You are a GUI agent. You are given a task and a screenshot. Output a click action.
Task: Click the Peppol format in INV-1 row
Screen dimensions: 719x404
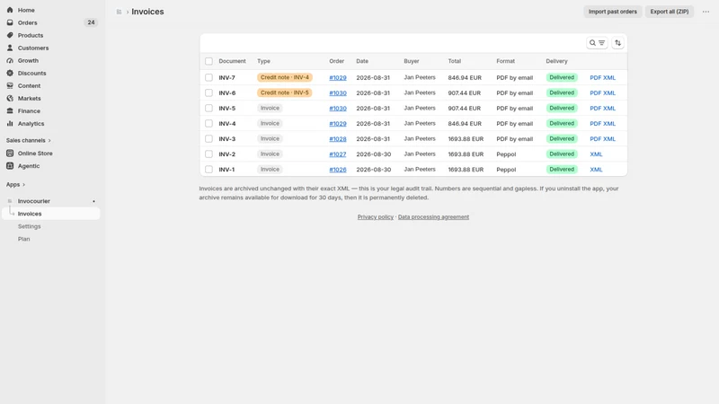[x=506, y=170]
